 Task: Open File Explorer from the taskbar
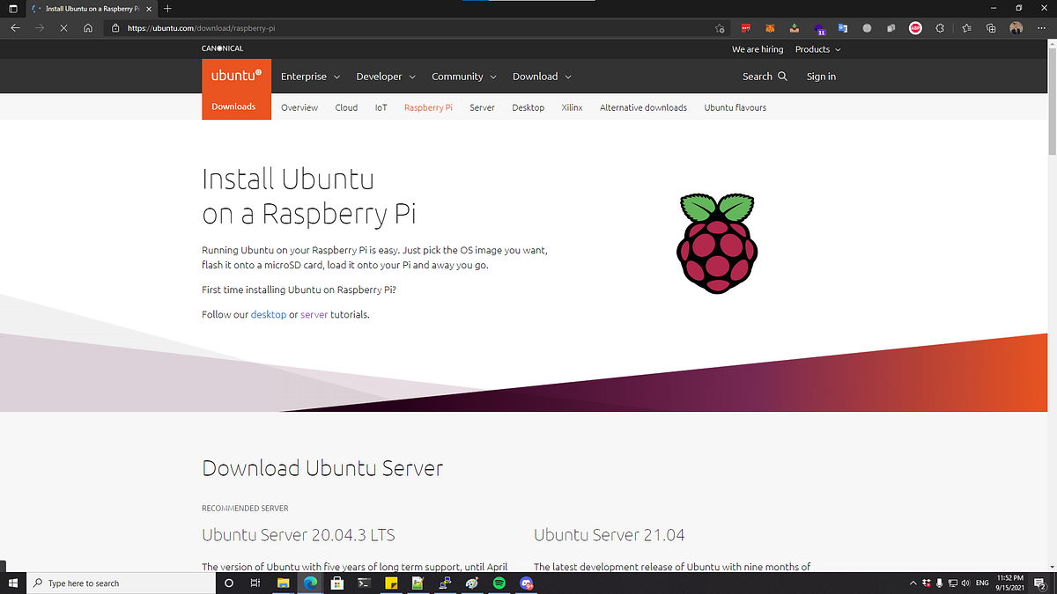[x=284, y=583]
